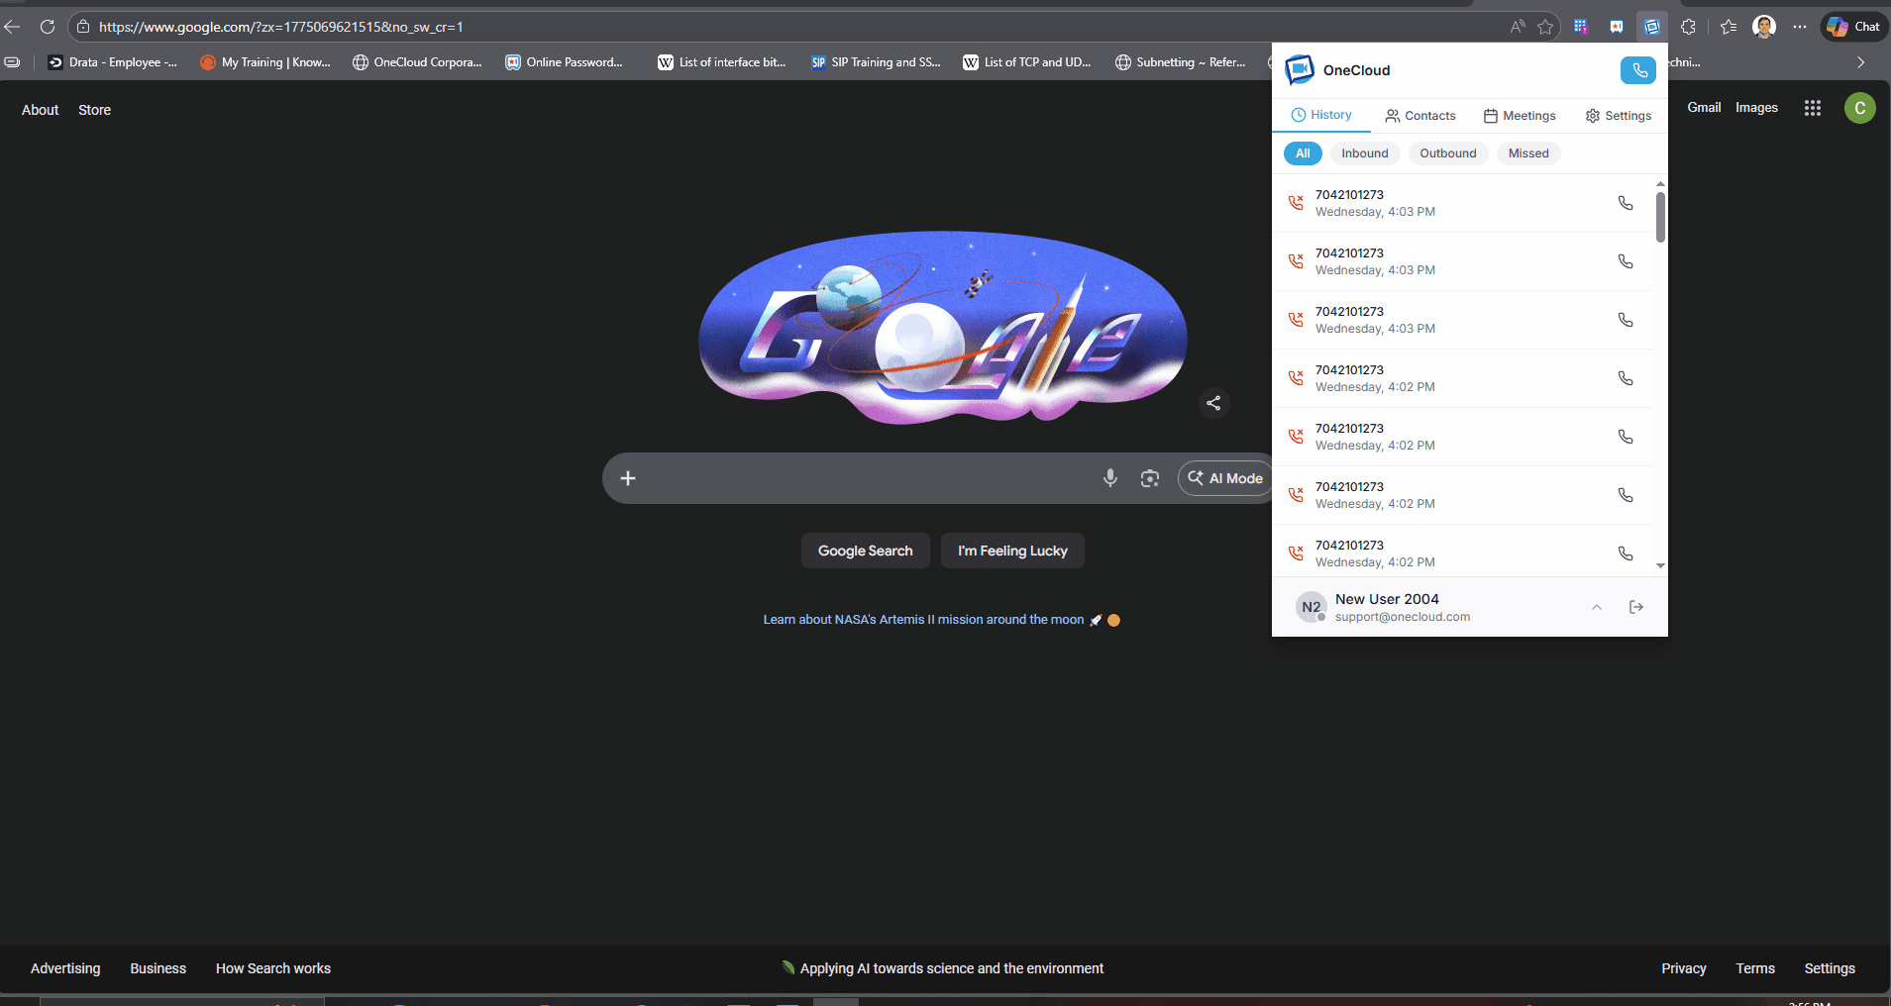1891x1006 pixels.
Task: Show only Outbound calls
Action: pos(1447,153)
